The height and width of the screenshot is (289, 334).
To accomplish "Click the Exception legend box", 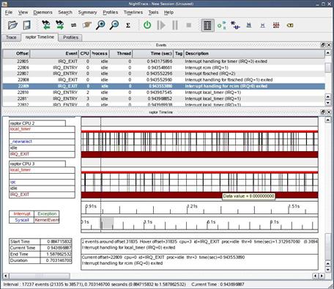I will (x=47, y=213).
